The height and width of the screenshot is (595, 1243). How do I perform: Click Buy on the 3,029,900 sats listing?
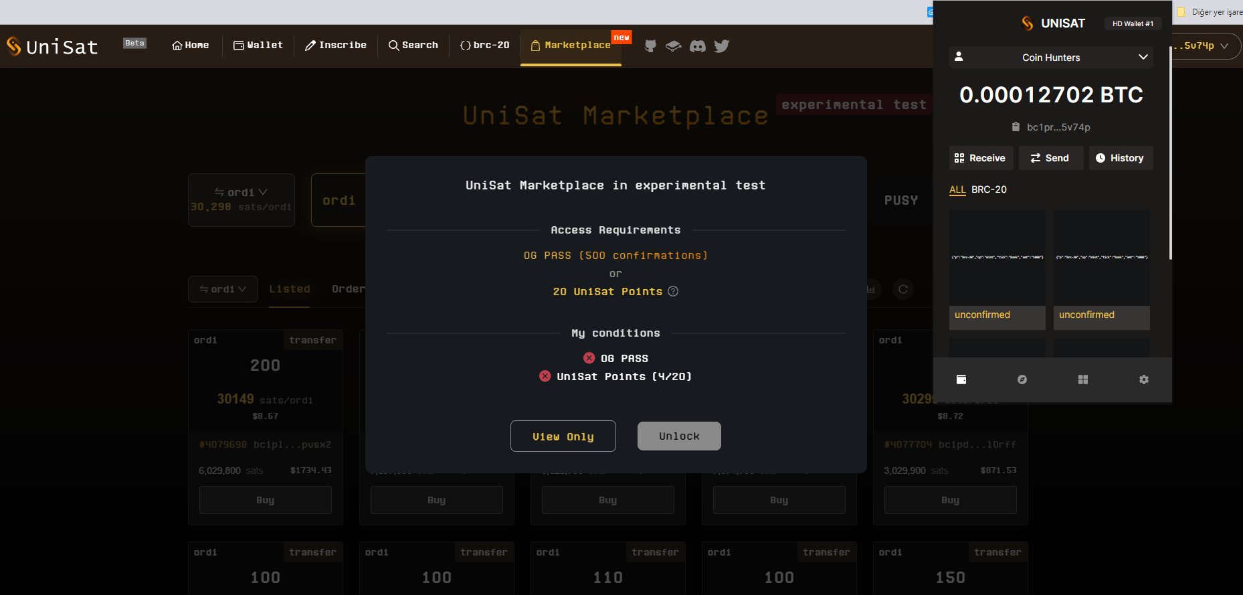click(951, 500)
